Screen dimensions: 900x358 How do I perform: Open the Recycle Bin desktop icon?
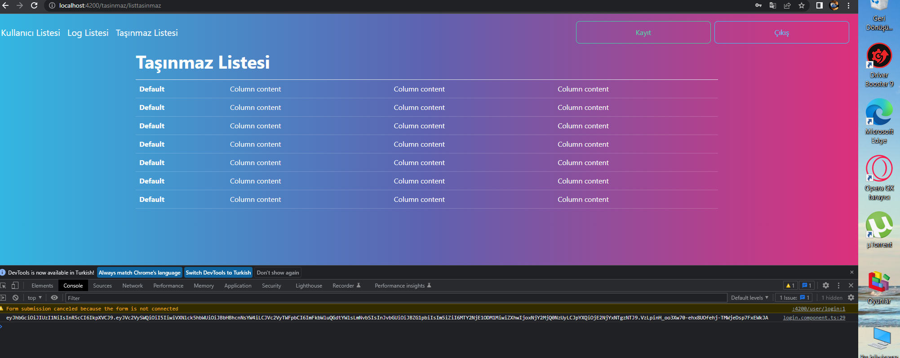[x=879, y=16]
